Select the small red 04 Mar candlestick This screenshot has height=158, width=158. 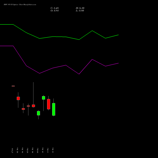23,109
